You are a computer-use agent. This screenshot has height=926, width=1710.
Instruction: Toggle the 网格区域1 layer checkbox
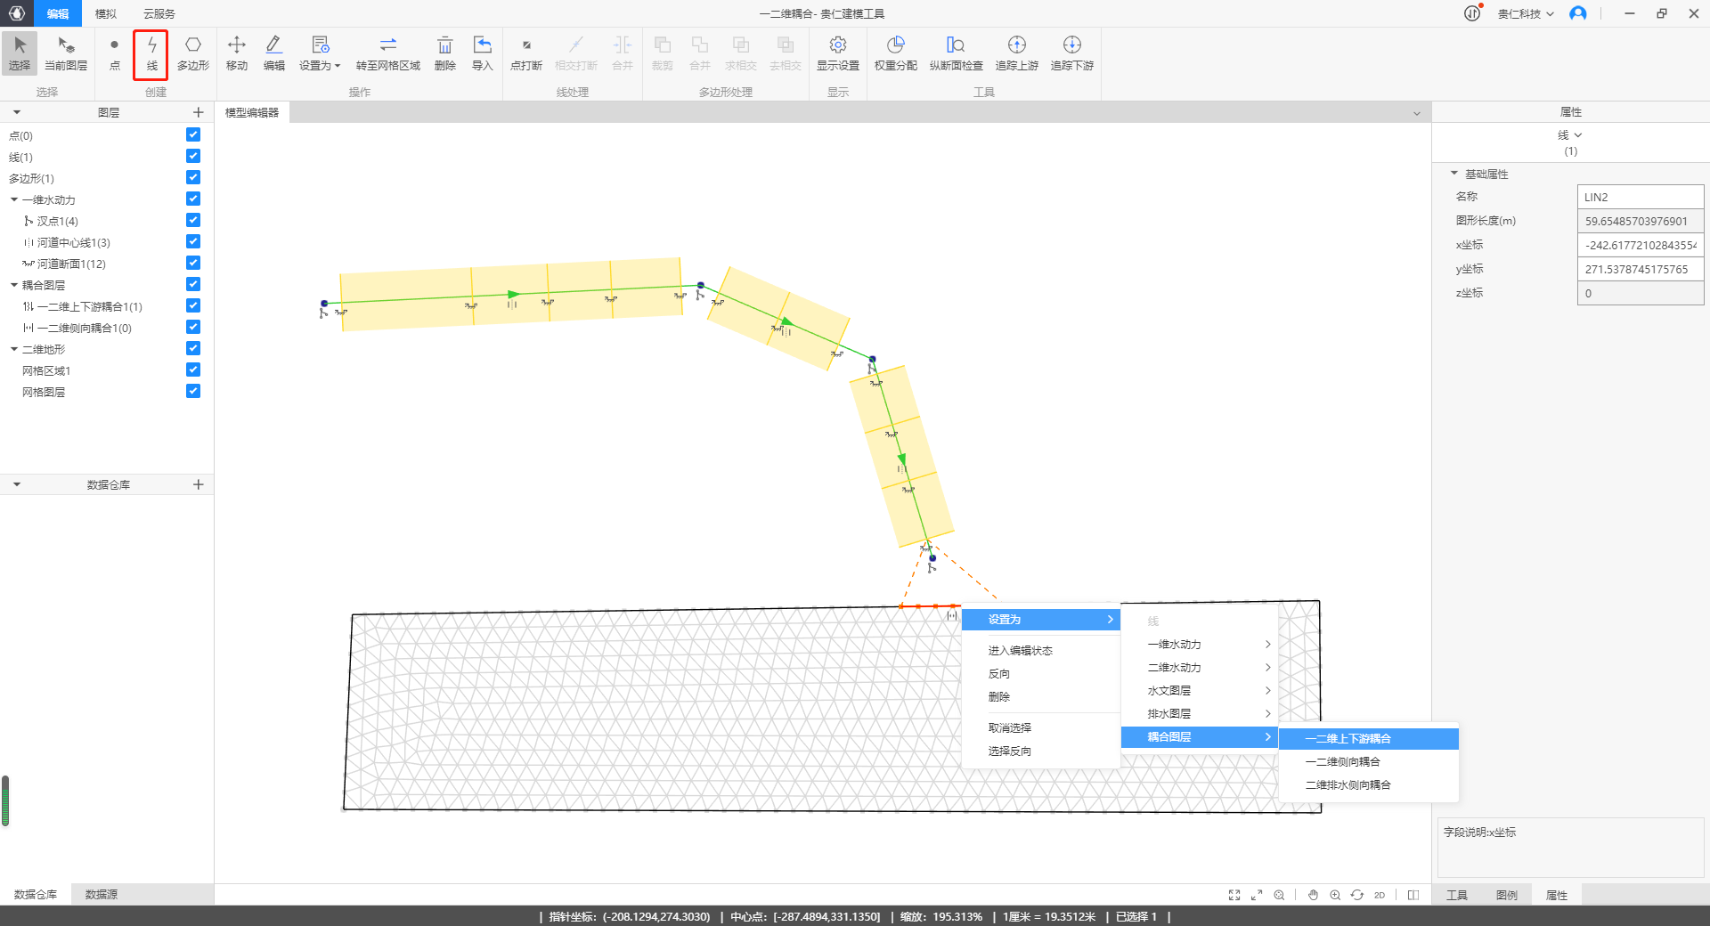click(193, 370)
